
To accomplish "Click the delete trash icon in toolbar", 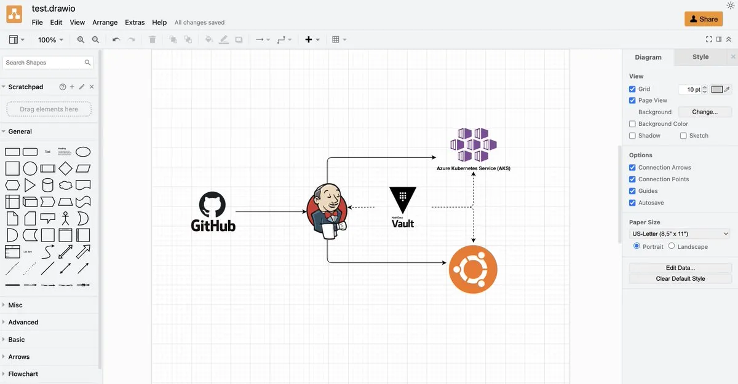I will click(153, 40).
